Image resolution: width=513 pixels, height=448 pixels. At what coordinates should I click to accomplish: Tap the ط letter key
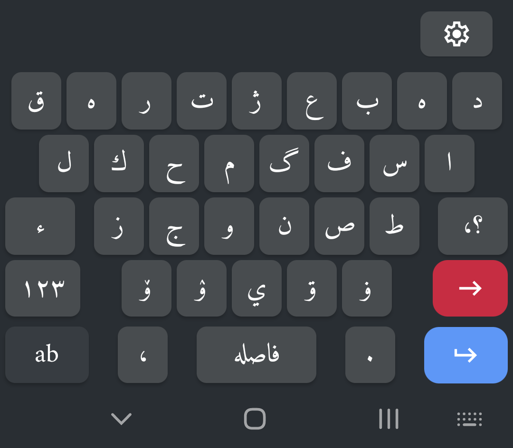(x=395, y=226)
